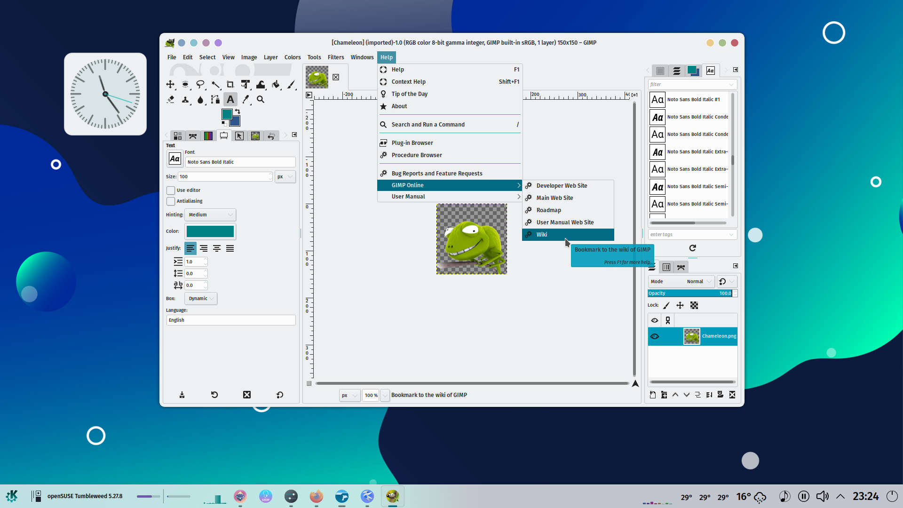The width and height of the screenshot is (903, 508).
Task: Select Noto Sans Bold Italic #1 font
Action: click(689, 100)
